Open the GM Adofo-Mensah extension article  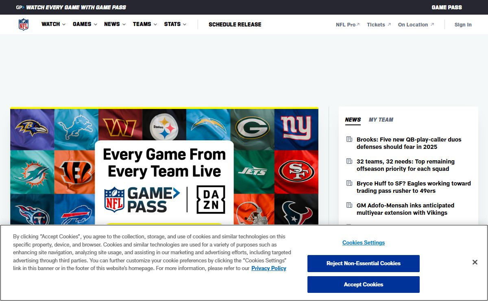405,209
